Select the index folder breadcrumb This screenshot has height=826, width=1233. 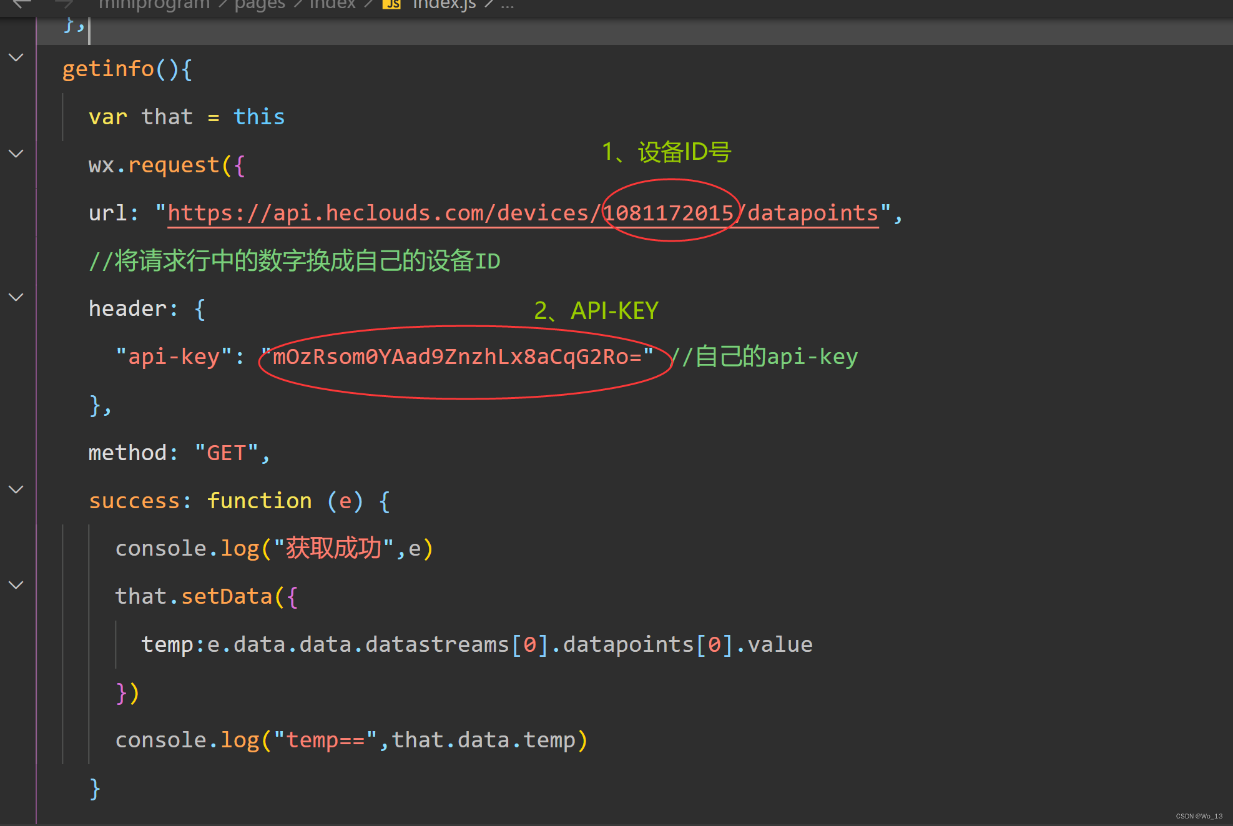[x=332, y=4]
